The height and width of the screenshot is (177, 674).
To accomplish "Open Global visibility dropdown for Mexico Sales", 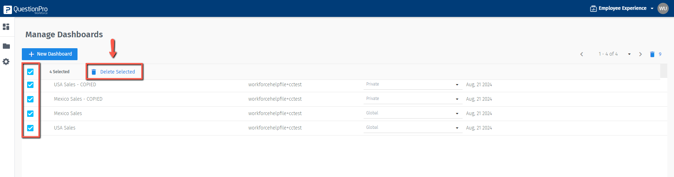I will pyautogui.click(x=413, y=113).
